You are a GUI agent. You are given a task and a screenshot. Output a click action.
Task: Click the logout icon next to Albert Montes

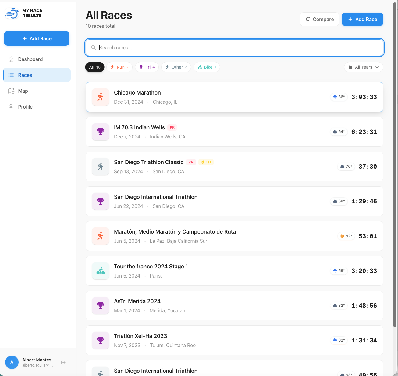click(63, 362)
